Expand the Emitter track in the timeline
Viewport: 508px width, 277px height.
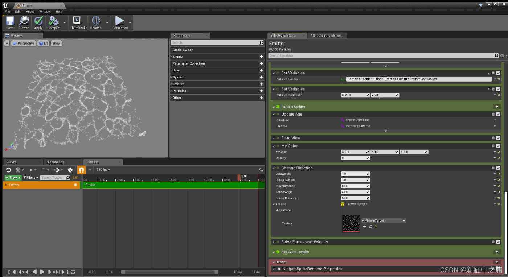(6, 185)
